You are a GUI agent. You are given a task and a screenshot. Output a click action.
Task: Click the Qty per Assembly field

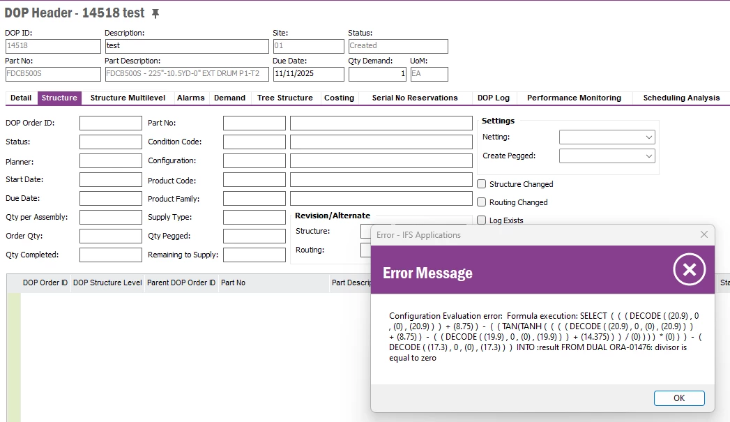point(111,217)
